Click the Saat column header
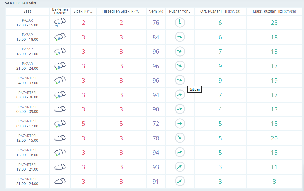Image resolution: width=304 pixels, height=191 pixels. (x=27, y=11)
